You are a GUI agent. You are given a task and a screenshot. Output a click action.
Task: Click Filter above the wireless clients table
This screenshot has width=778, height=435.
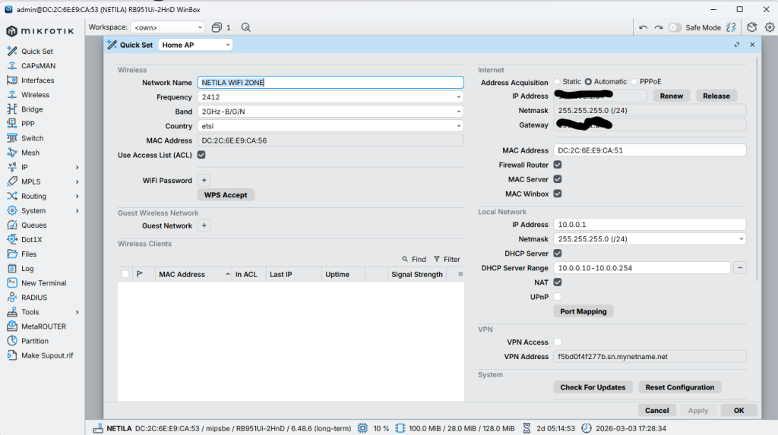point(447,259)
